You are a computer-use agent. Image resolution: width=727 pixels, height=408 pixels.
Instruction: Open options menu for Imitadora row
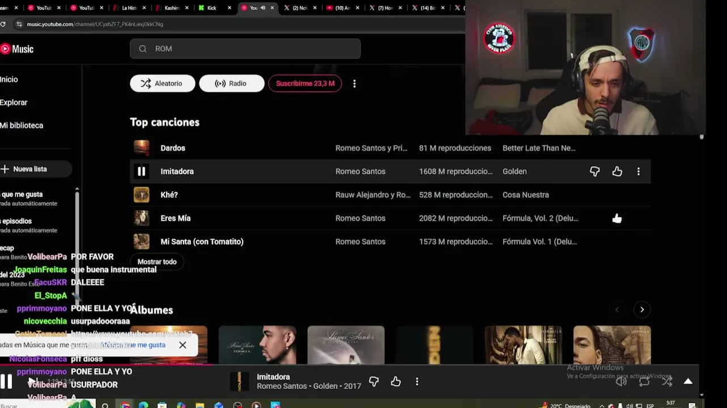[639, 171]
